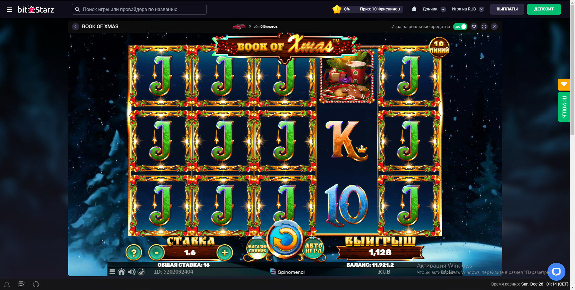Add Book of Xmas to favorites (heart)
This screenshot has height=290, width=575.
[474, 27]
